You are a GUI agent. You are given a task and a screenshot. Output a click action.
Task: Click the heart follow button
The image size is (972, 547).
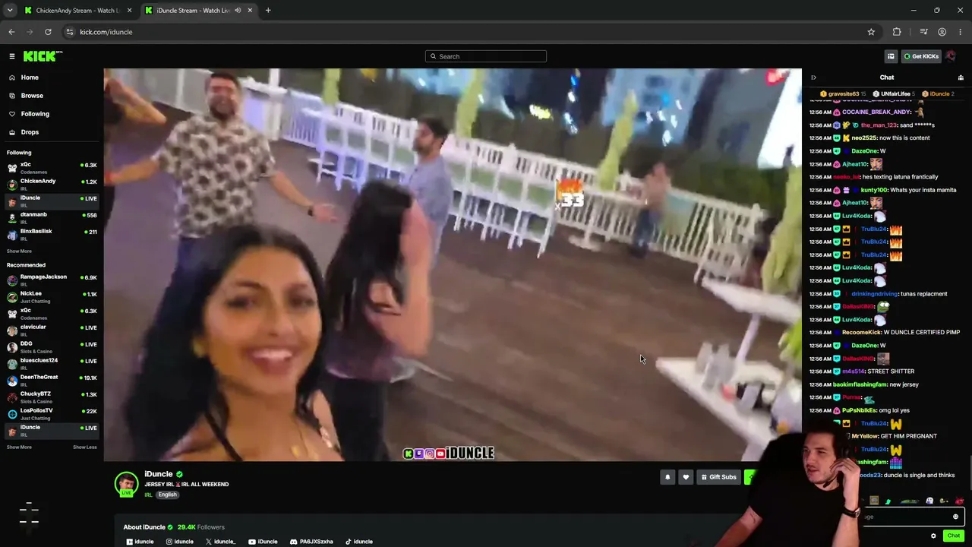(x=686, y=477)
